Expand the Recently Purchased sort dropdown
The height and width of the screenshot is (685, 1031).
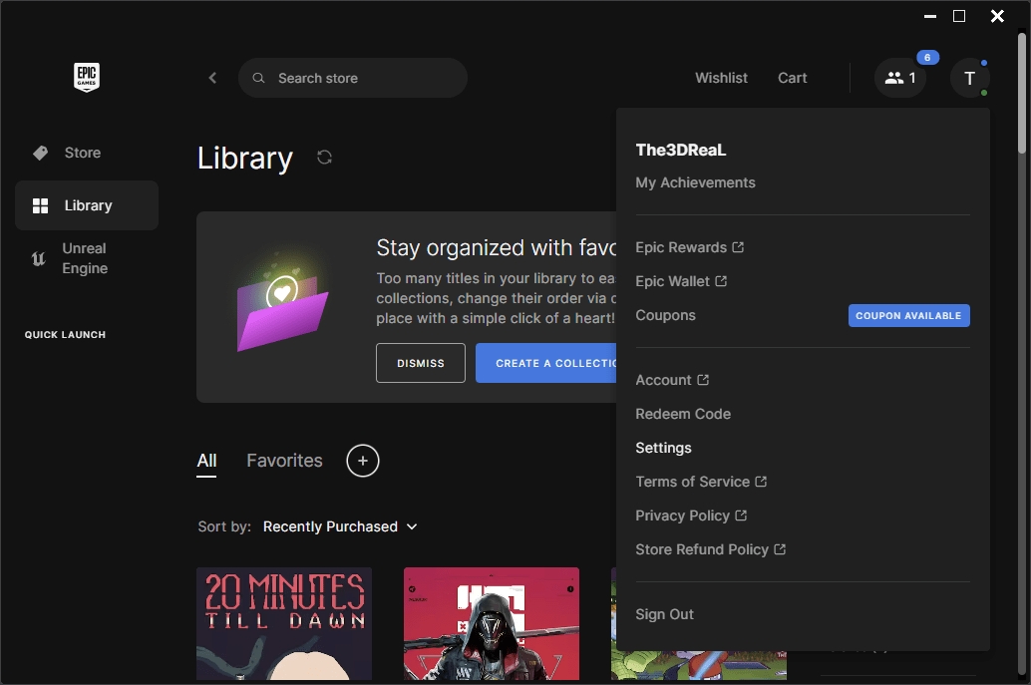[340, 526]
